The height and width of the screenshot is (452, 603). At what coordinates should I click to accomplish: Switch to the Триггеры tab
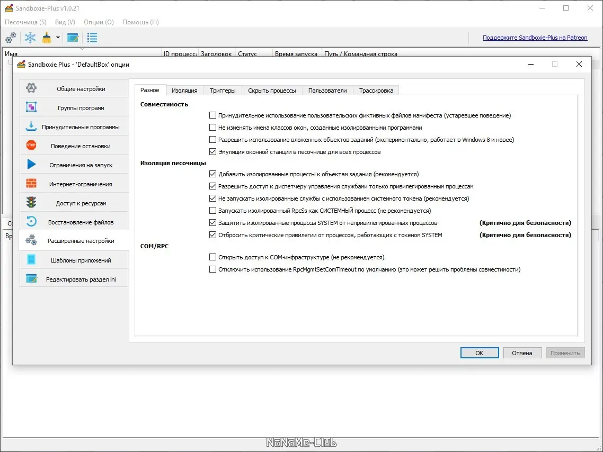click(223, 91)
